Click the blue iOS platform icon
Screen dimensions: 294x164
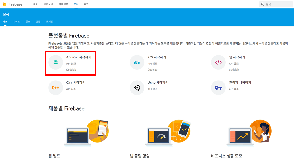point(137,62)
